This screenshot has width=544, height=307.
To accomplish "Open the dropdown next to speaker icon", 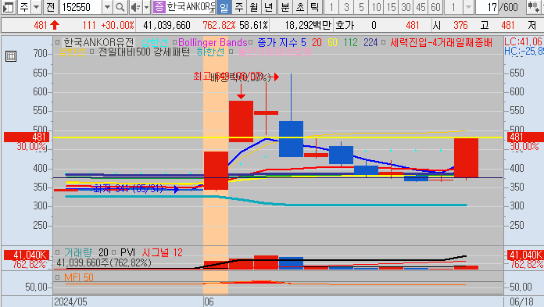I will (x=146, y=7).
